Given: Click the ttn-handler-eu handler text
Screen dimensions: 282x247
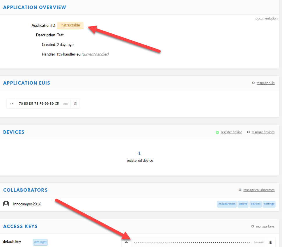Looking at the screenshot, I should tap(69, 54).
